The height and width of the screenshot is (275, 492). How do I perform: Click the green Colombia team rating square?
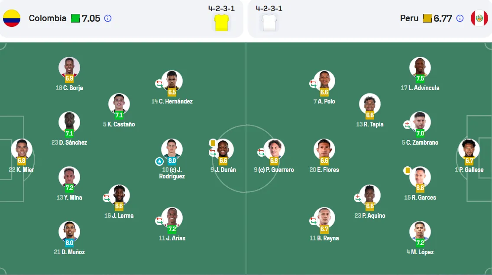tap(75, 18)
